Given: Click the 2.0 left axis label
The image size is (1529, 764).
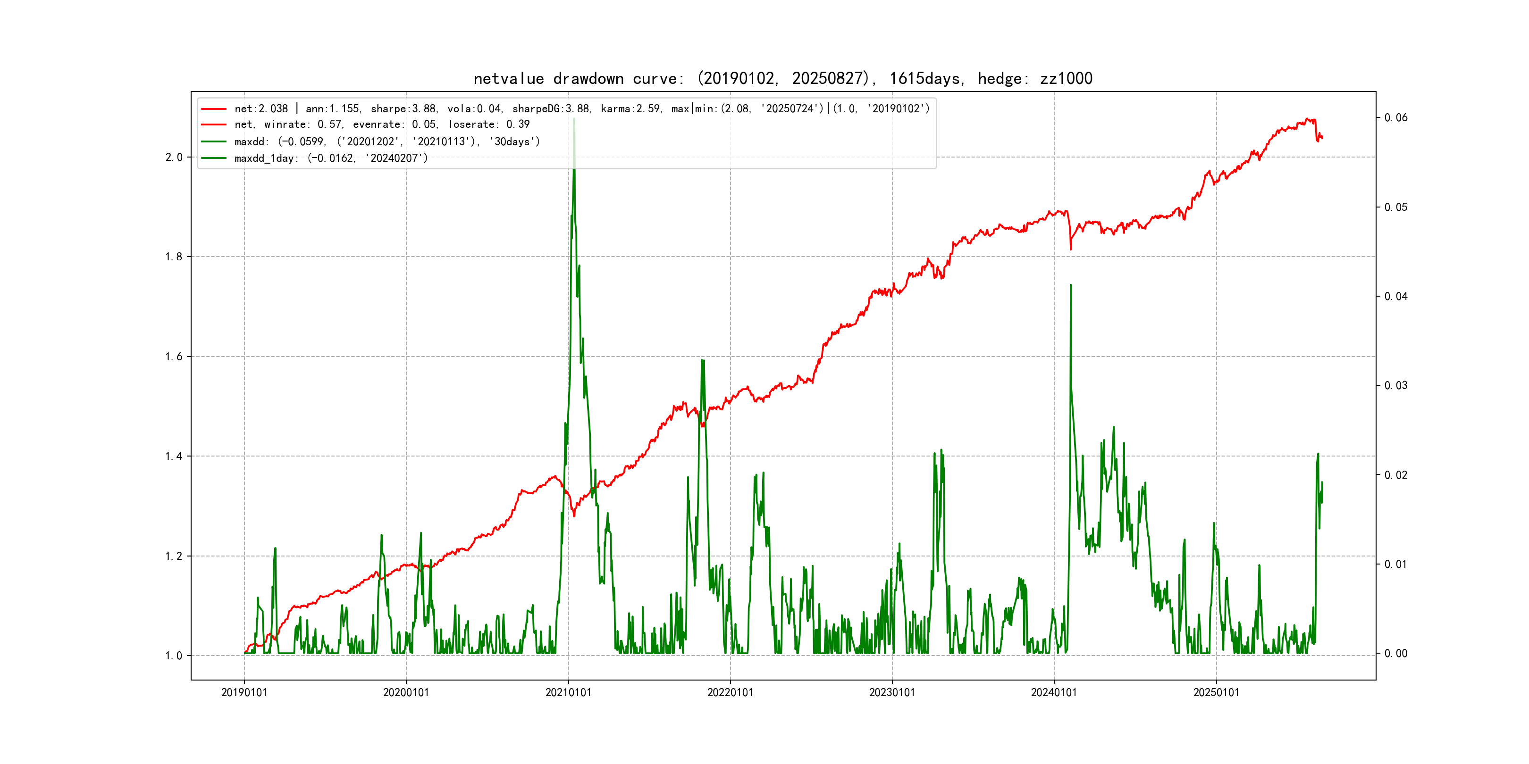Looking at the screenshot, I should [x=173, y=157].
